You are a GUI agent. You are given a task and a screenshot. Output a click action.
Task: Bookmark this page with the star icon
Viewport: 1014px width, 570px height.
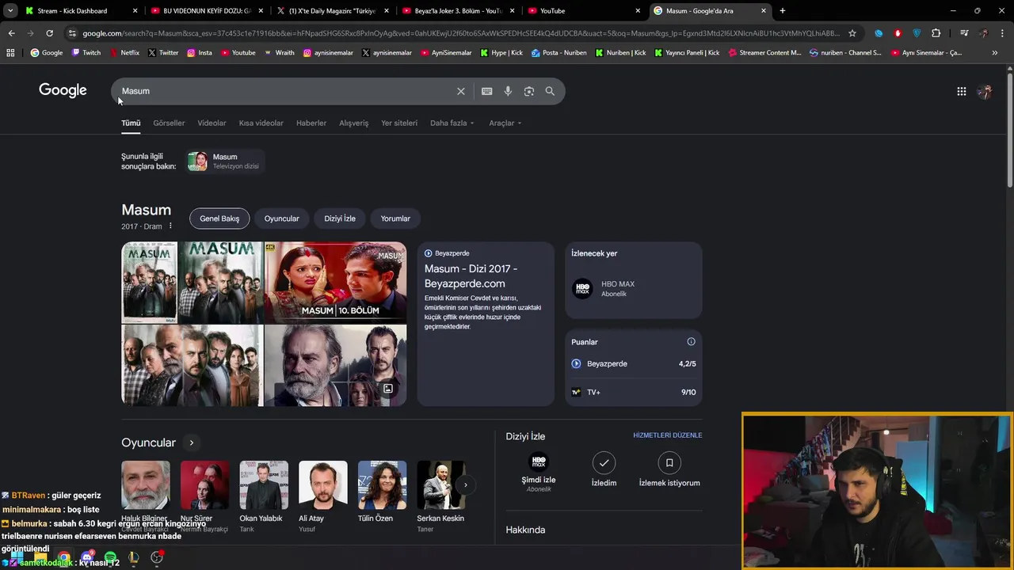852,33
